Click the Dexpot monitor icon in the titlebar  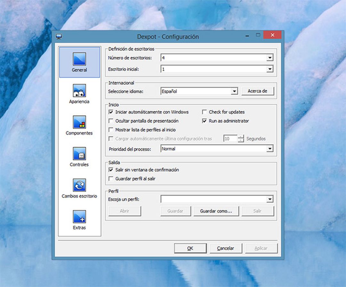point(59,36)
